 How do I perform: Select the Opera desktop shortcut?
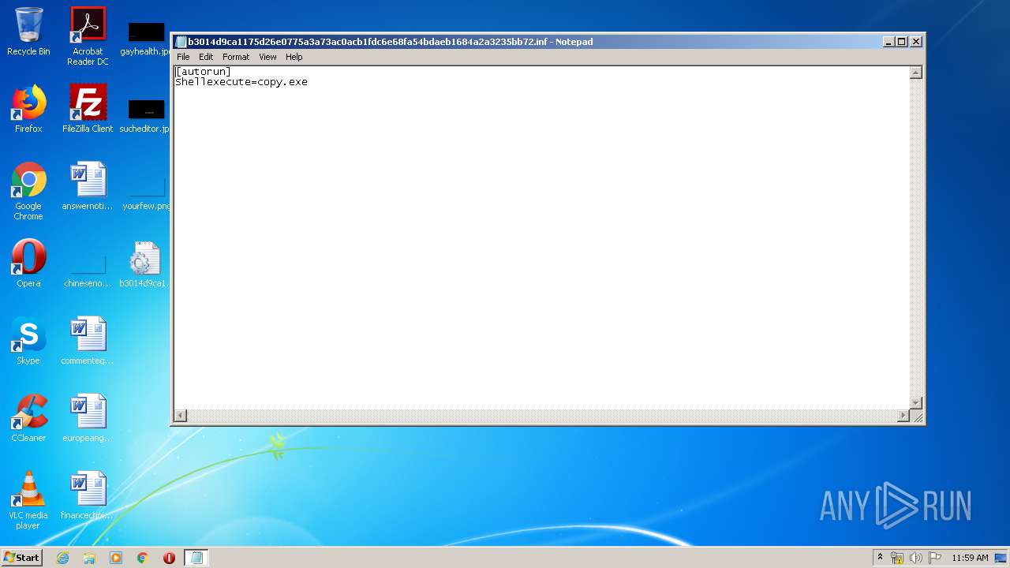[28, 263]
